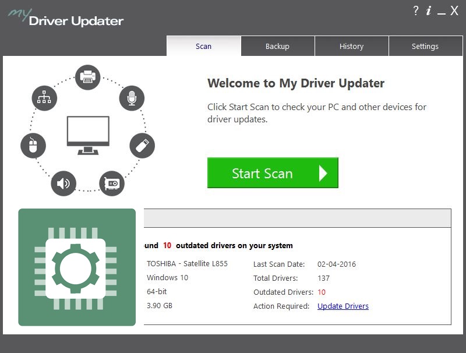Click the red outdated drivers value 10
This screenshot has height=353, width=466.
tap(322, 292)
